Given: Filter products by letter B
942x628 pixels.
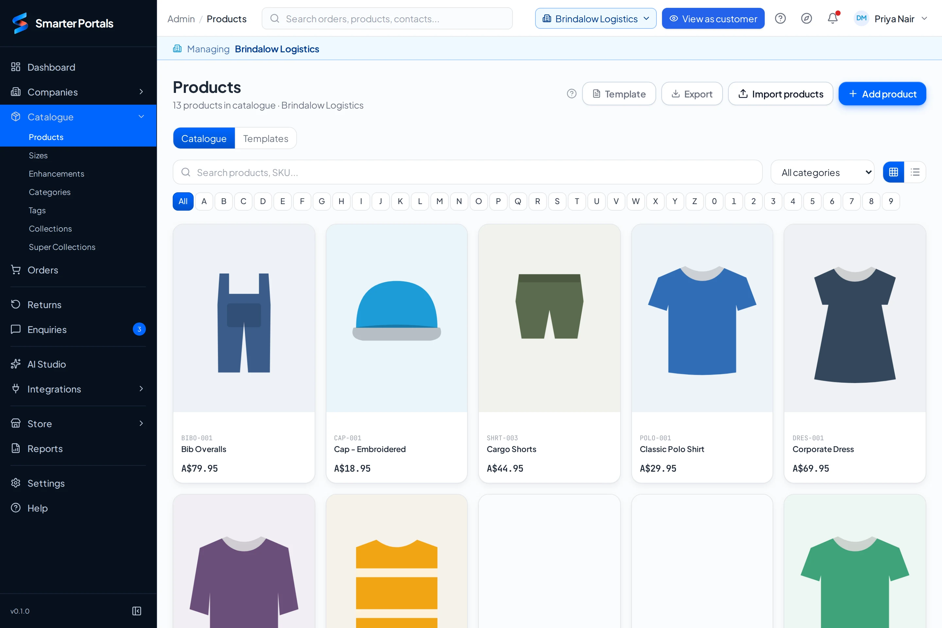Looking at the screenshot, I should pyautogui.click(x=223, y=201).
